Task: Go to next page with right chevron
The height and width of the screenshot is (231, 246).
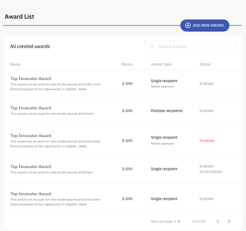Action: pyautogui.click(x=229, y=221)
